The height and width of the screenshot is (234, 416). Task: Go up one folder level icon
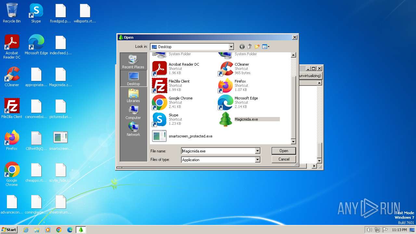(250, 47)
